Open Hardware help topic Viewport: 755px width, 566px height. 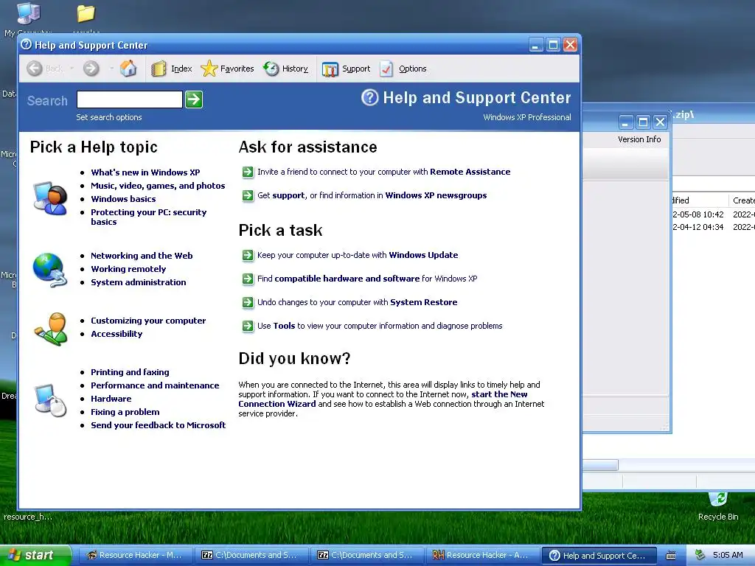pos(111,399)
